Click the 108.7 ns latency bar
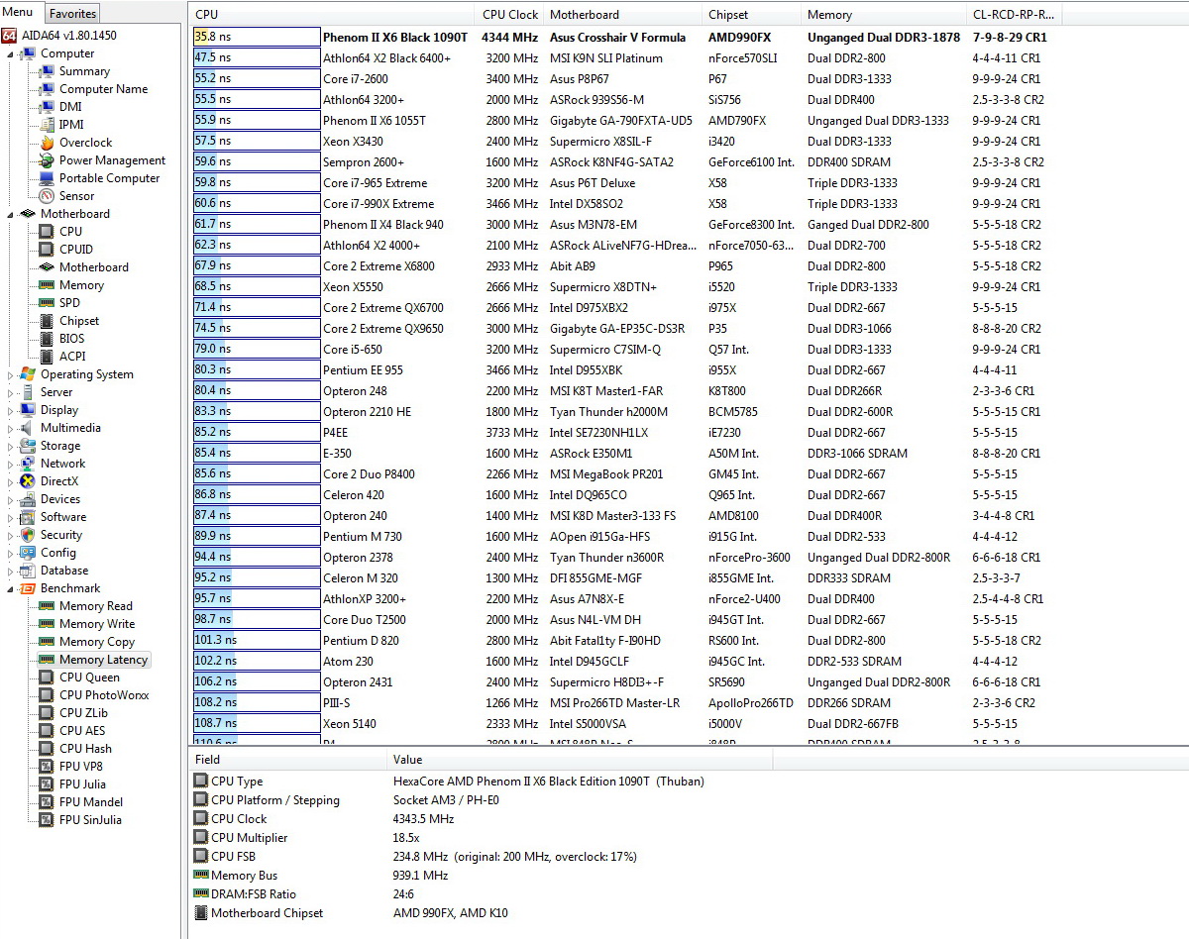This screenshot has width=1189, height=939. pos(256,723)
